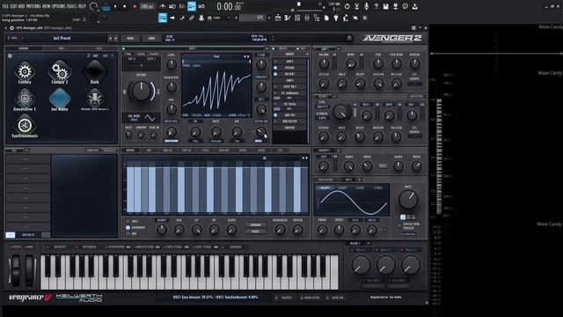Click the link chain icon in the FL toolbar

192,18
